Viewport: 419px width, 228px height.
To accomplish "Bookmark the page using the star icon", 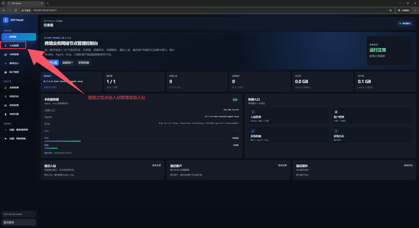I will pyautogui.click(x=391, y=10).
